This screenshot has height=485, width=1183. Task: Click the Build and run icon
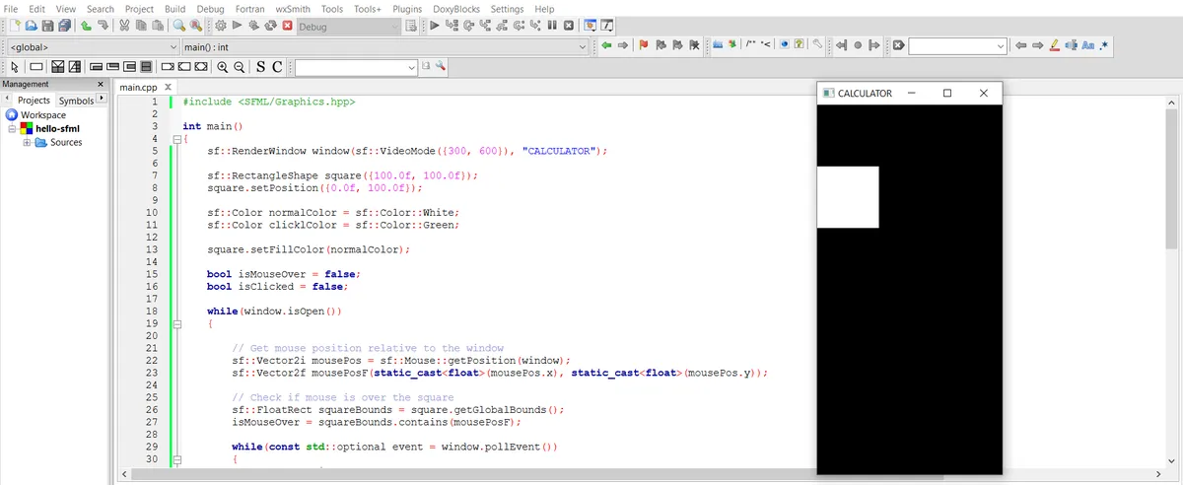[x=254, y=26]
